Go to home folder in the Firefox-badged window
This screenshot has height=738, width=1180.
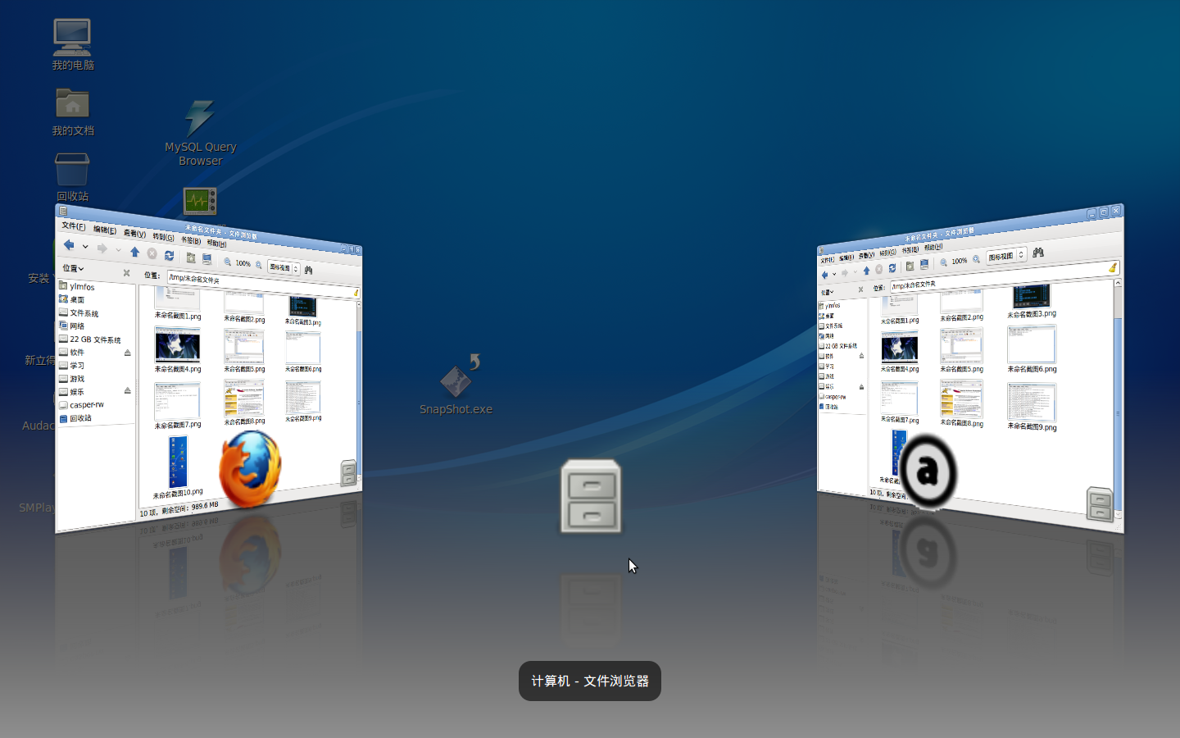point(190,257)
